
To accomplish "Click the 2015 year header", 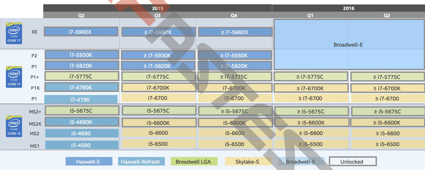I will coord(157,8).
